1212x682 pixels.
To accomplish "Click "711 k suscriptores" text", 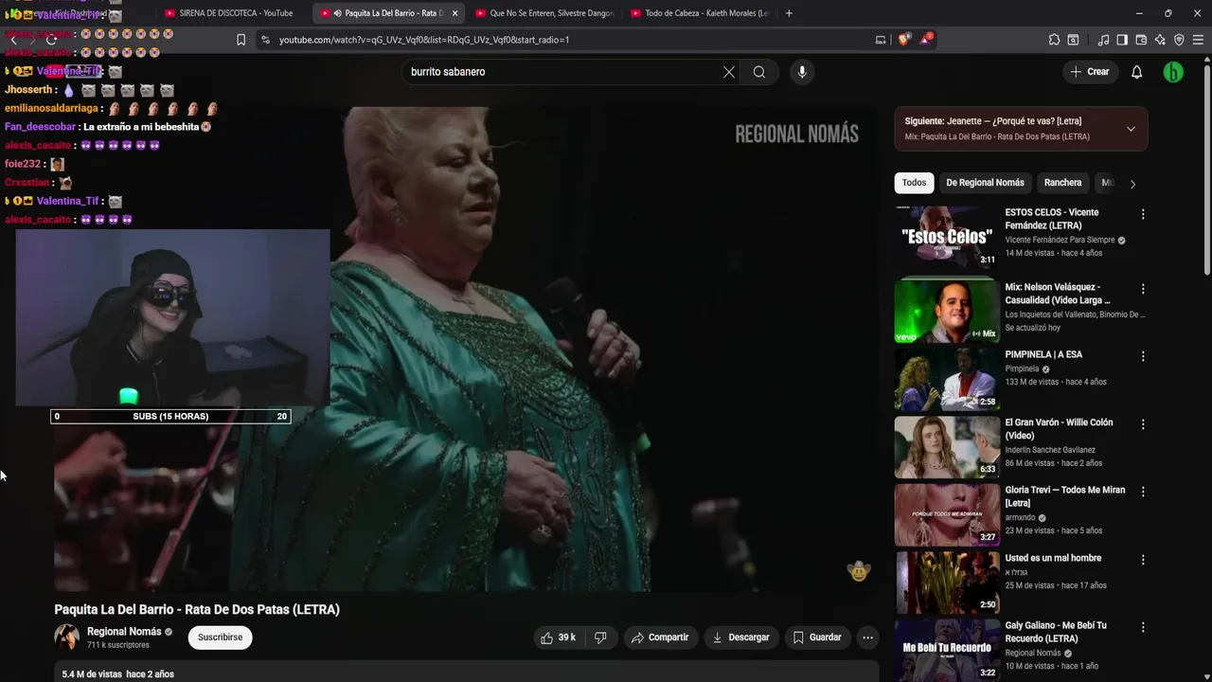I will [x=118, y=645].
